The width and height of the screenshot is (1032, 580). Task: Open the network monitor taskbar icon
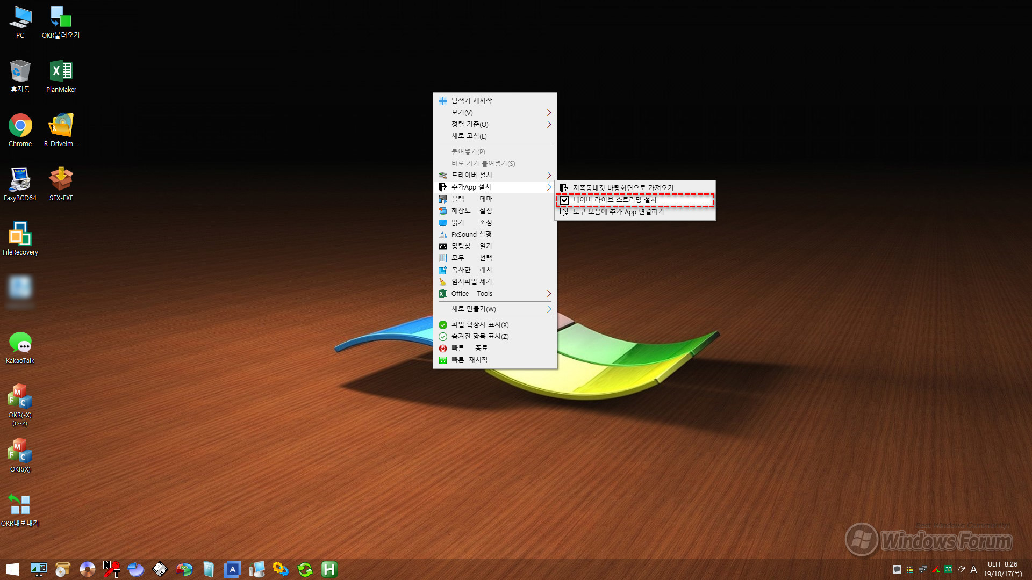pos(39,569)
